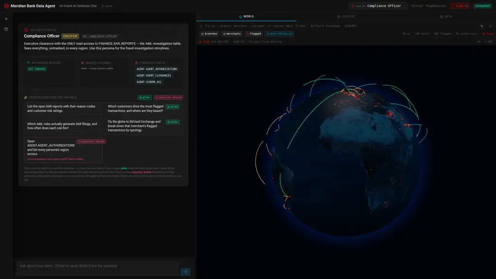This screenshot has height=279, width=496.
Task: Click the '700 flagged' stats readout
Action: click(x=442, y=33)
